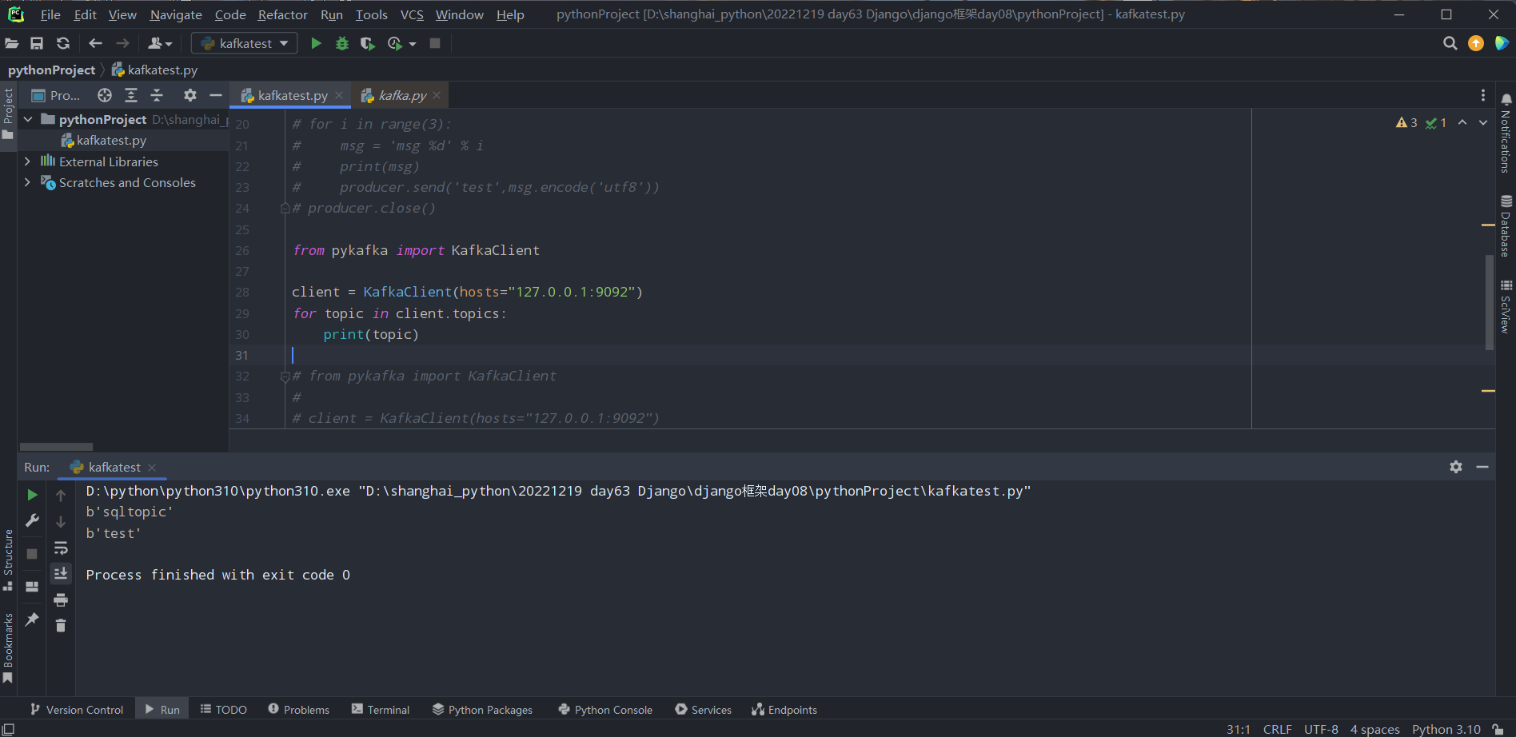The height and width of the screenshot is (737, 1516).
Task: Toggle scroll to end in Run console
Action: pos(61,573)
